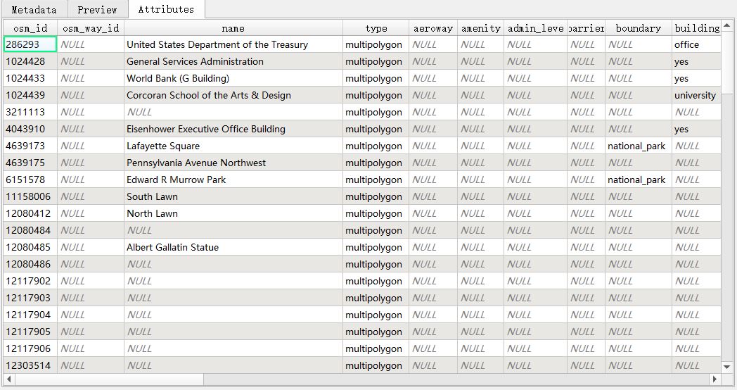The height and width of the screenshot is (390, 737).
Task: Select the 'Eisenhower Executive Office Building' cell
Action: 233,130
